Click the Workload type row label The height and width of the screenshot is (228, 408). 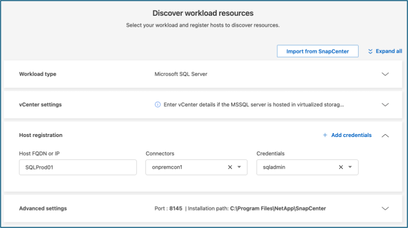pos(37,74)
